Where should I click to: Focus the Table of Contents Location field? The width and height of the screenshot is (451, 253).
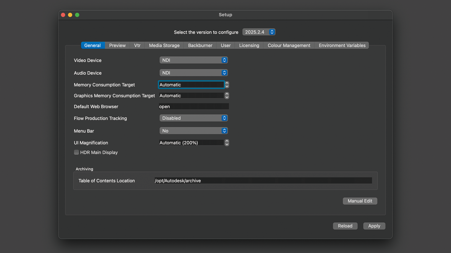point(263,181)
